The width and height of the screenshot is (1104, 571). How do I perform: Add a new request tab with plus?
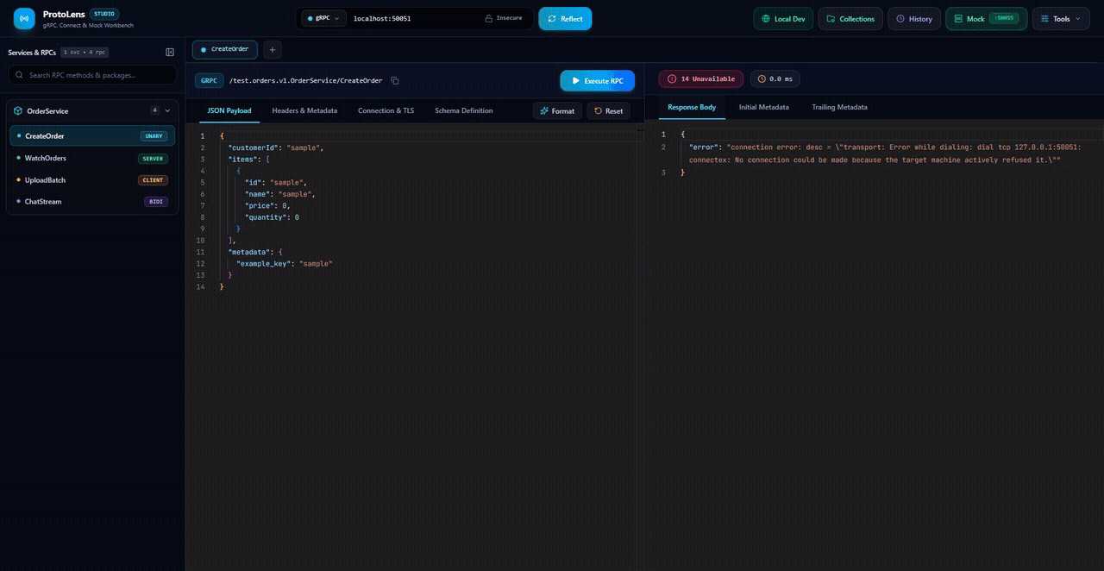pos(271,49)
